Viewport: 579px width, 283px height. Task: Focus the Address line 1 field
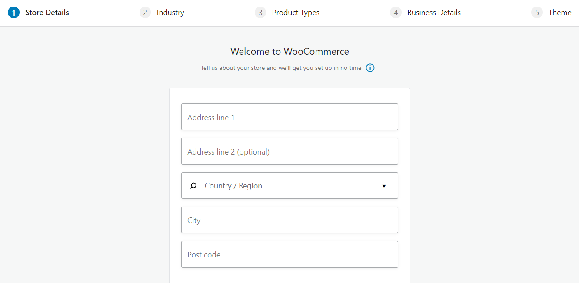coord(289,117)
